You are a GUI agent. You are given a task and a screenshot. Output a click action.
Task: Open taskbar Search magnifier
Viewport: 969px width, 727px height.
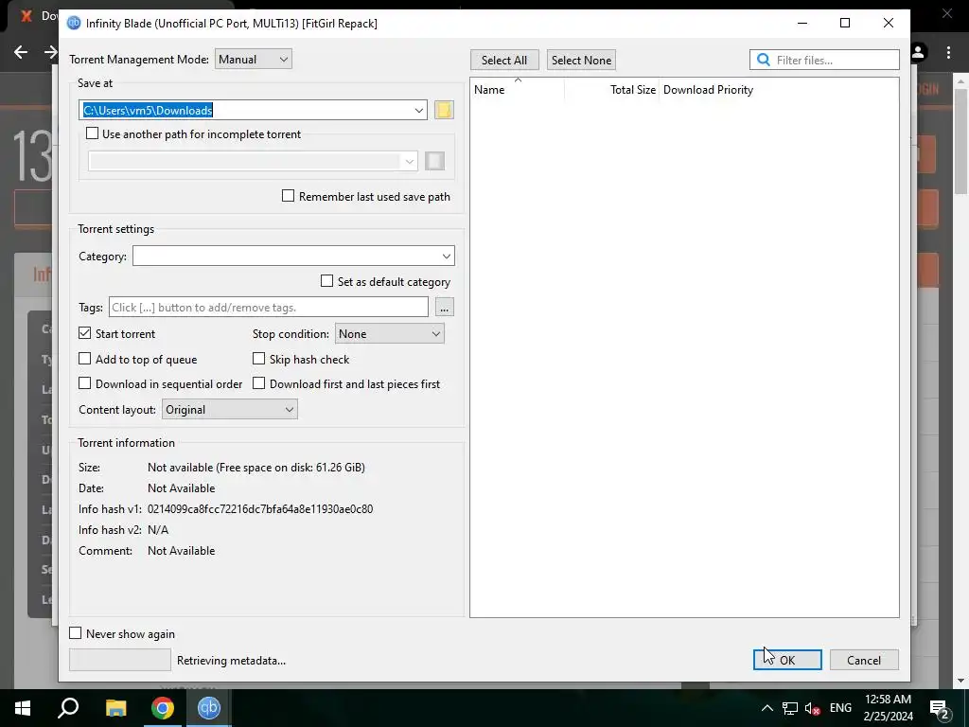(68, 708)
